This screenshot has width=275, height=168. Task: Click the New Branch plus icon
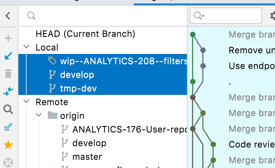click(8, 38)
